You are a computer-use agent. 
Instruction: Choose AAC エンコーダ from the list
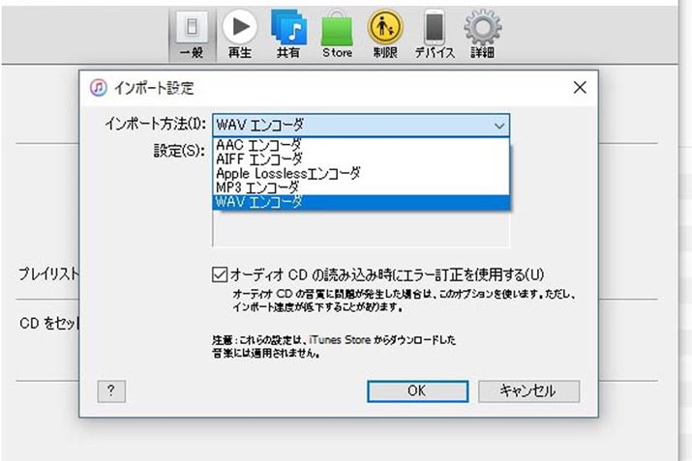click(361, 145)
